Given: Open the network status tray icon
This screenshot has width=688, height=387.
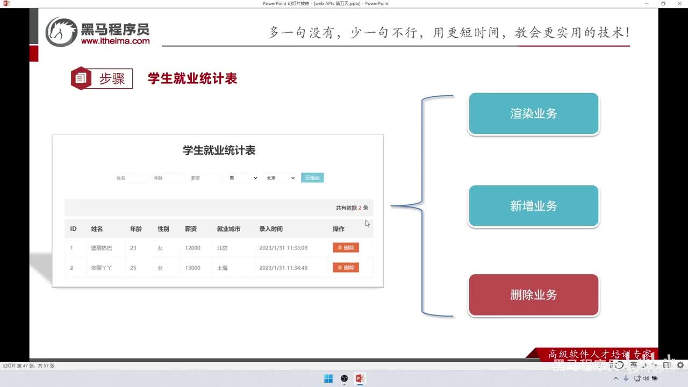Looking at the screenshot, I should pos(637,378).
